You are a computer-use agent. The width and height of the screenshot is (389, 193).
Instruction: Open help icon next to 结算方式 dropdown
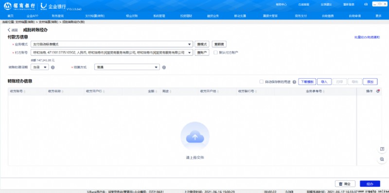tap(164, 67)
